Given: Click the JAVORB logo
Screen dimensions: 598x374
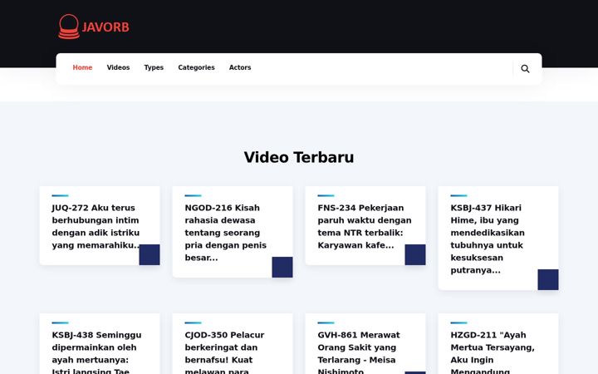Looking at the screenshot, I should 94,27.
